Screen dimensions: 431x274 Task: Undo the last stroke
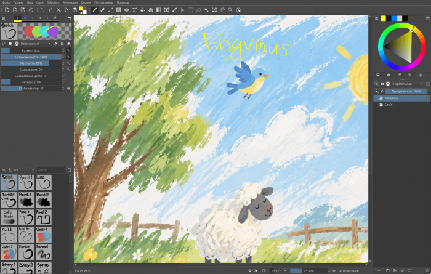click(x=43, y=10)
